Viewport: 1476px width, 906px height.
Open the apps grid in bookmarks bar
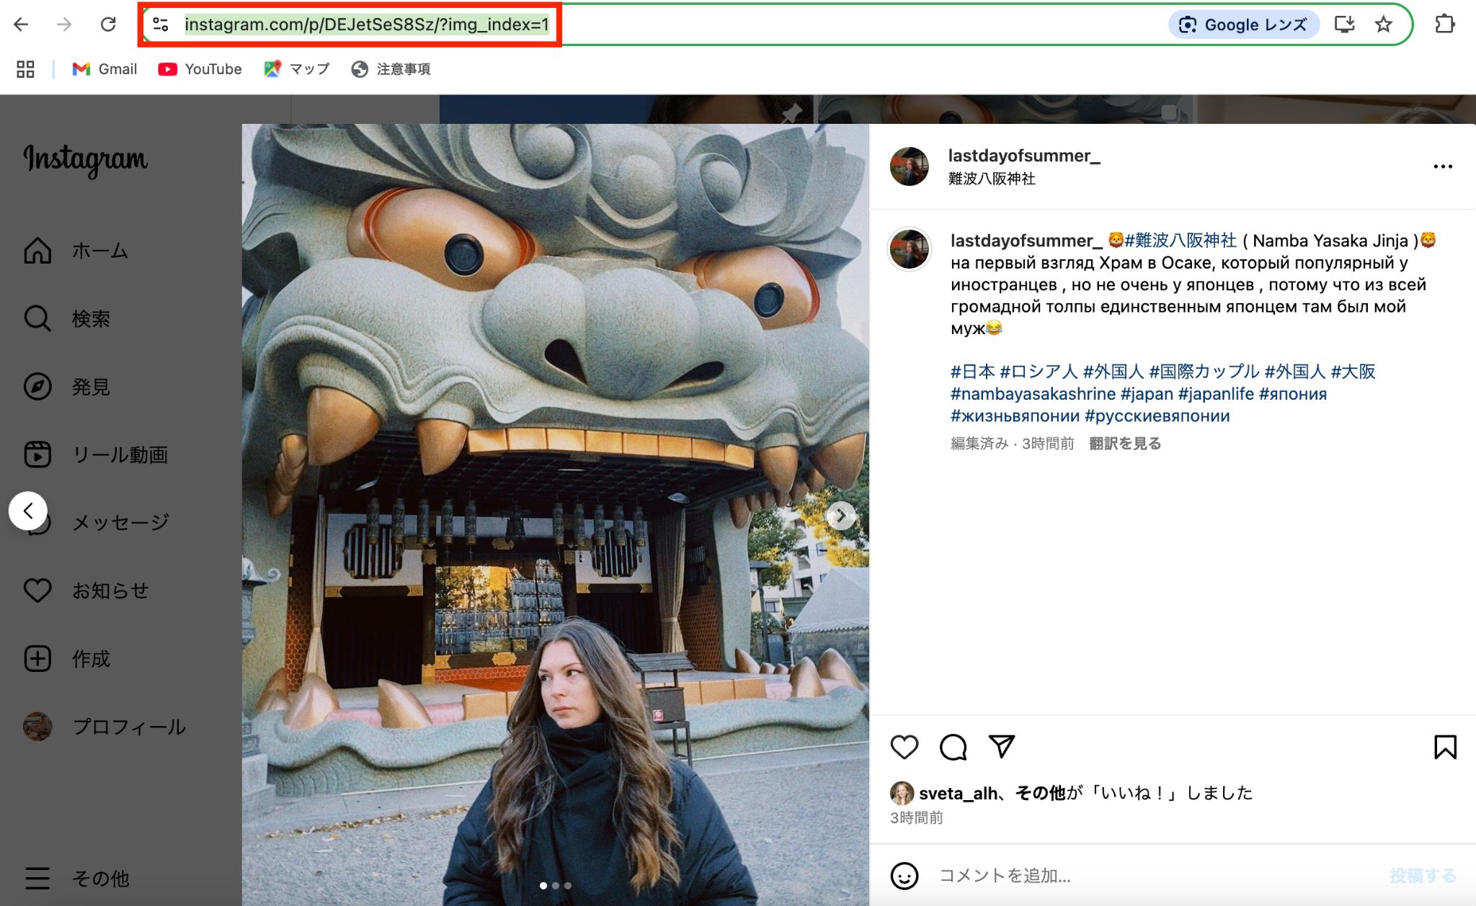(x=25, y=69)
